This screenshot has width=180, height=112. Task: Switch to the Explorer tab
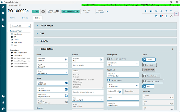pyautogui.click(x=25, y=18)
